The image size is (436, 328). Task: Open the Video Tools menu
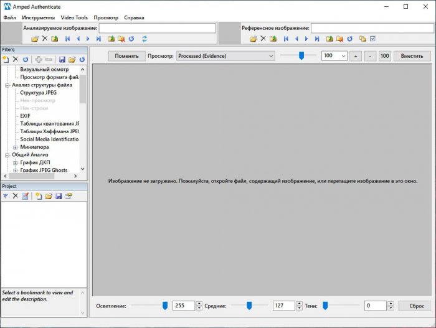point(73,17)
